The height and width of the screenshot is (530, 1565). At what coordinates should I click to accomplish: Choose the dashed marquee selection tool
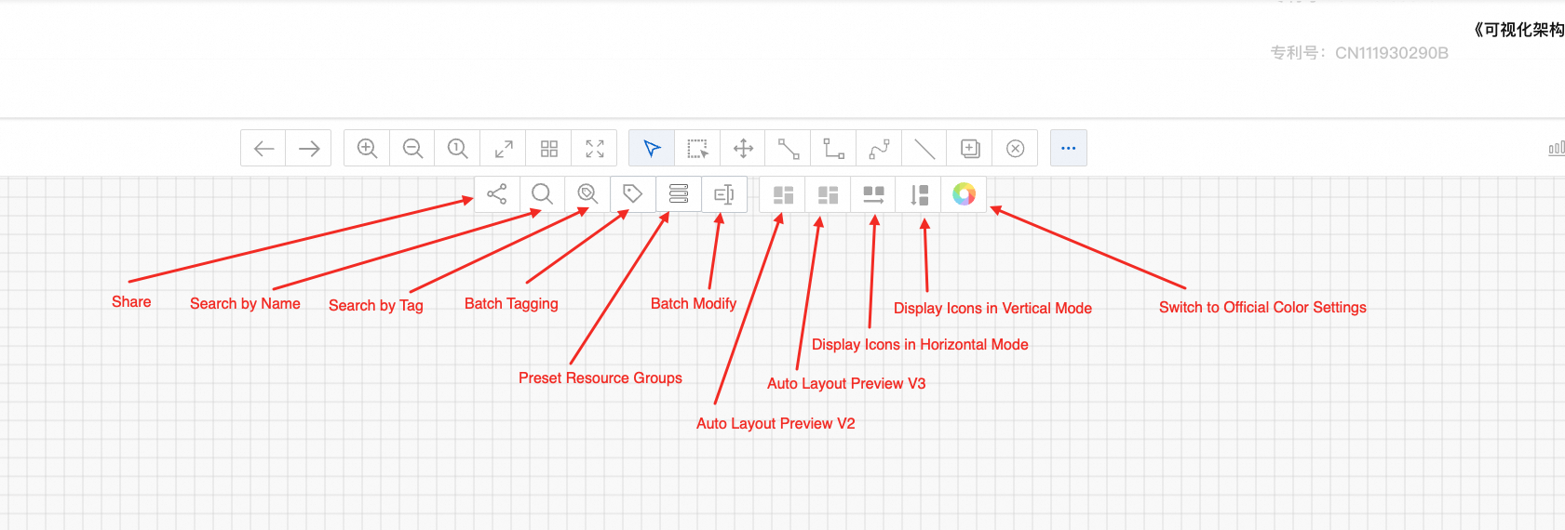(x=697, y=148)
